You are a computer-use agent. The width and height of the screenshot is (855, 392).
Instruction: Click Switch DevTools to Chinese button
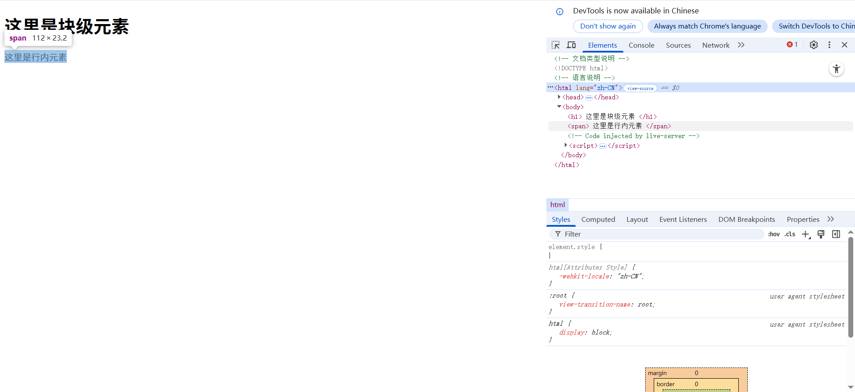click(814, 26)
